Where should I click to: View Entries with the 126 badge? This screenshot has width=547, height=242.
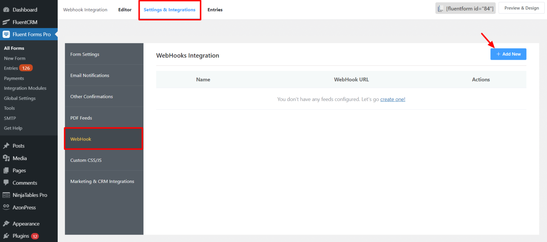pos(14,68)
